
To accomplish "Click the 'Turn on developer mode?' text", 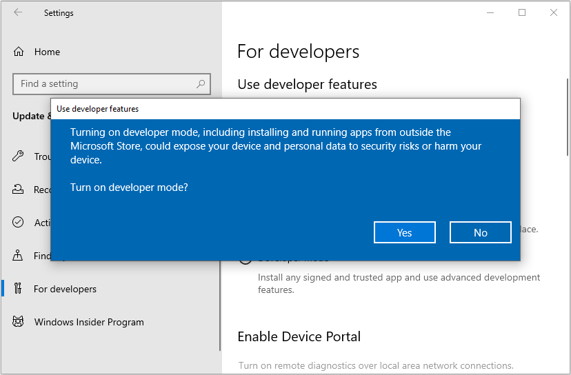I will tap(129, 187).
